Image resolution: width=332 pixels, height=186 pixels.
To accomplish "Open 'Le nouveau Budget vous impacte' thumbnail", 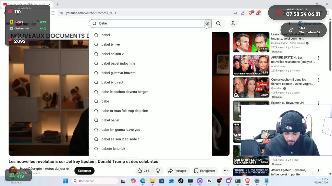I will pos(251,42).
